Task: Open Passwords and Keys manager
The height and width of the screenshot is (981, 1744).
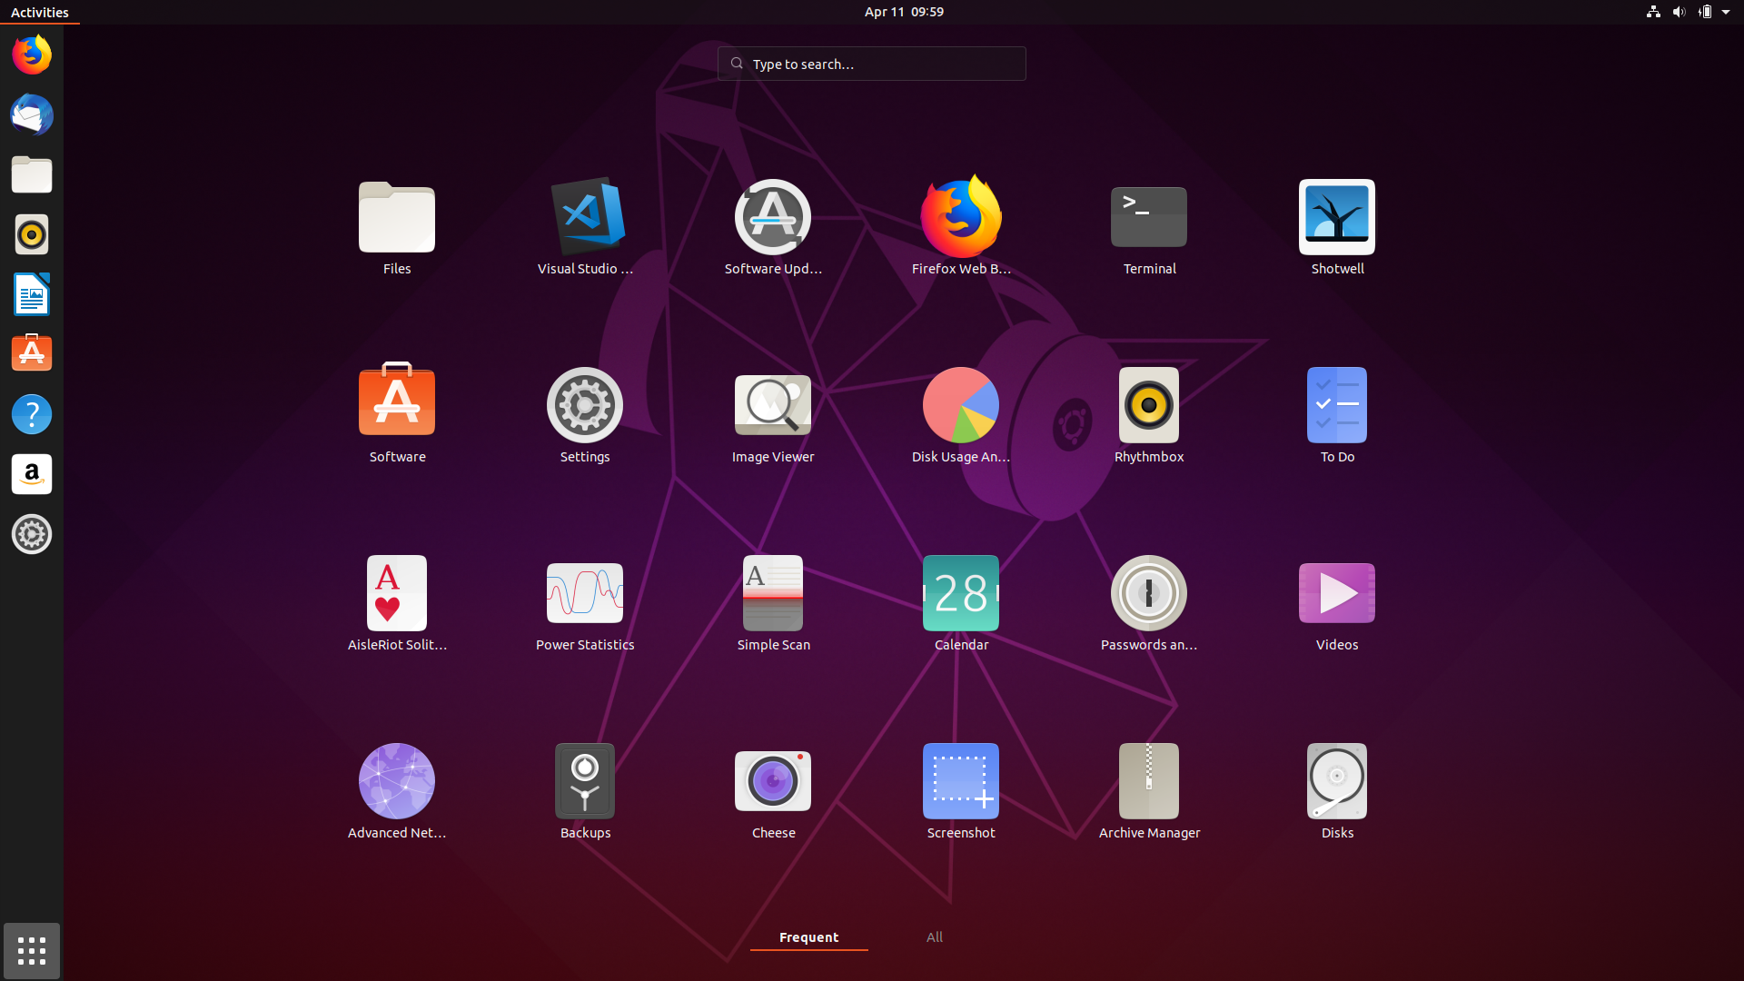Action: point(1147,591)
